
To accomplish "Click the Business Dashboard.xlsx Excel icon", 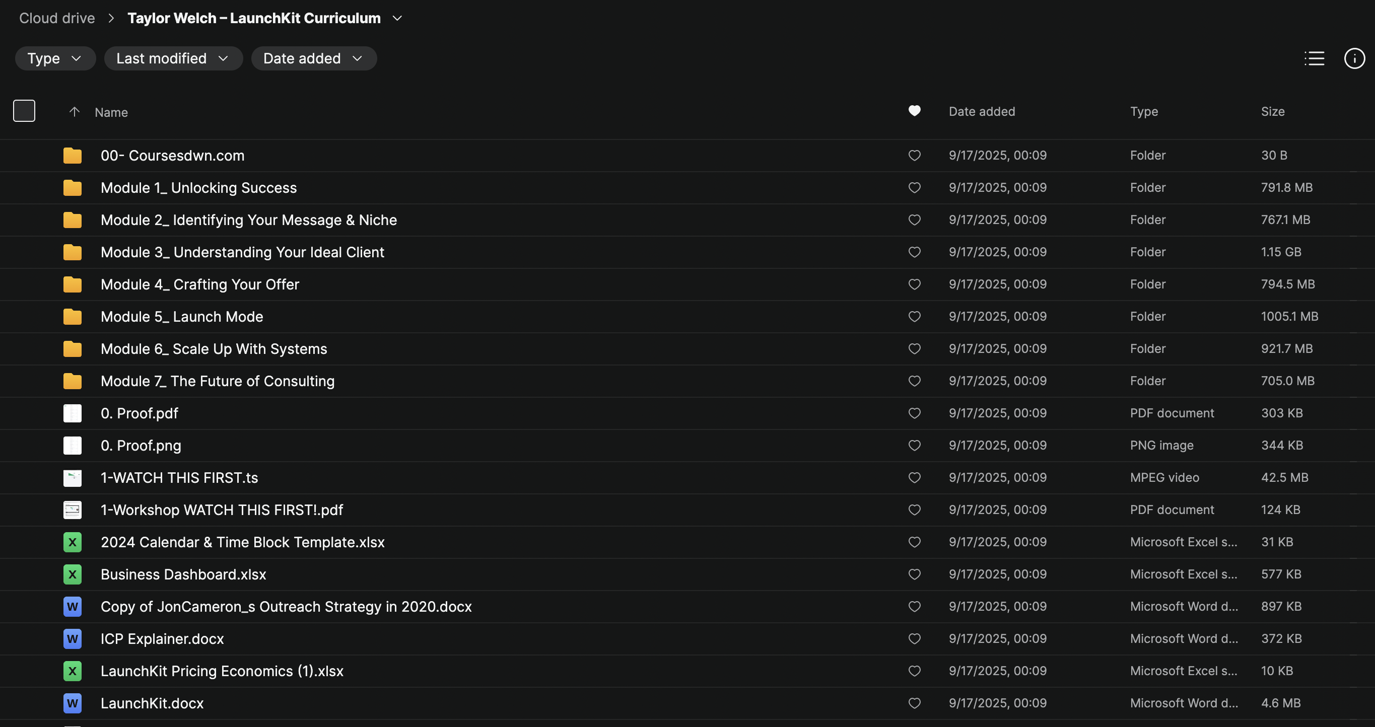I will pyautogui.click(x=72, y=574).
